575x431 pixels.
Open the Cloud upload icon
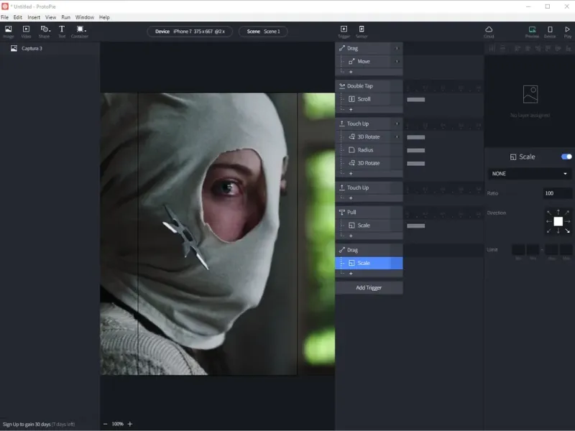click(489, 31)
